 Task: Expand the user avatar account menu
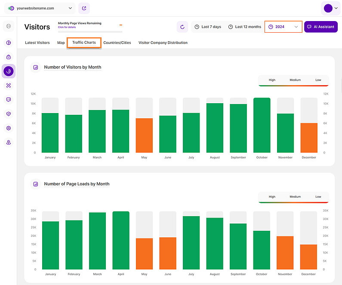[x=330, y=8]
